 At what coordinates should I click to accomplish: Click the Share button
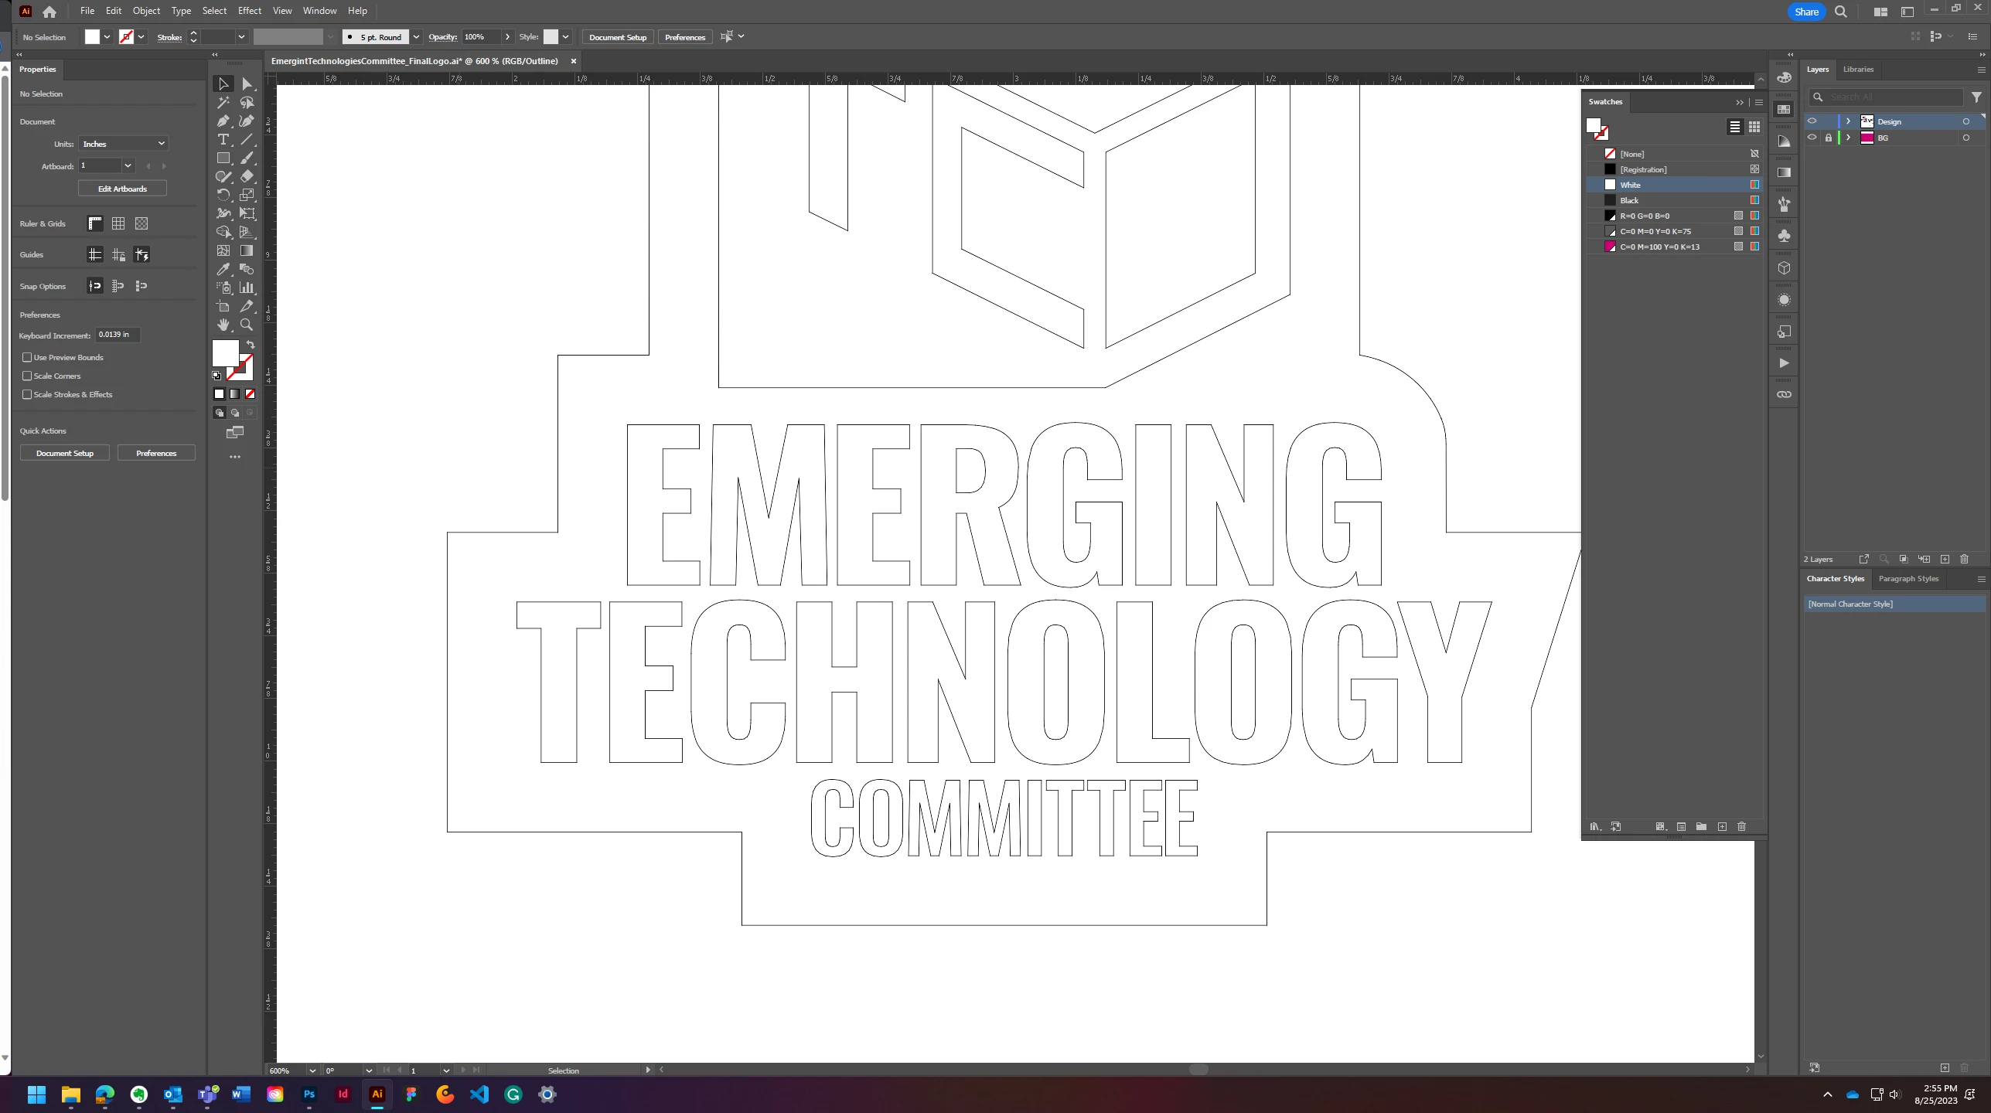1807,12
